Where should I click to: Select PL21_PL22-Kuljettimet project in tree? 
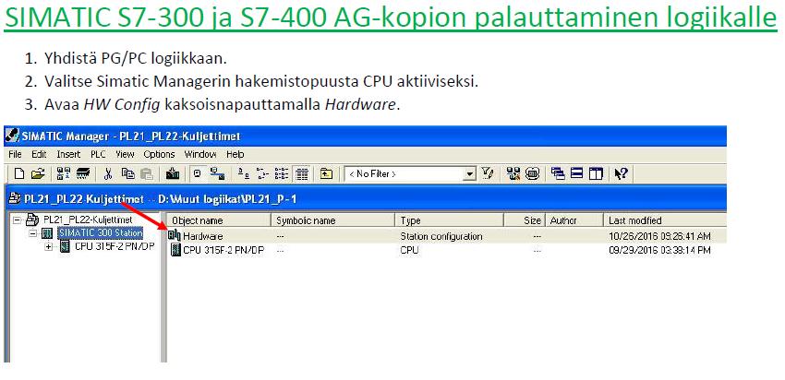pyautogui.click(x=88, y=219)
